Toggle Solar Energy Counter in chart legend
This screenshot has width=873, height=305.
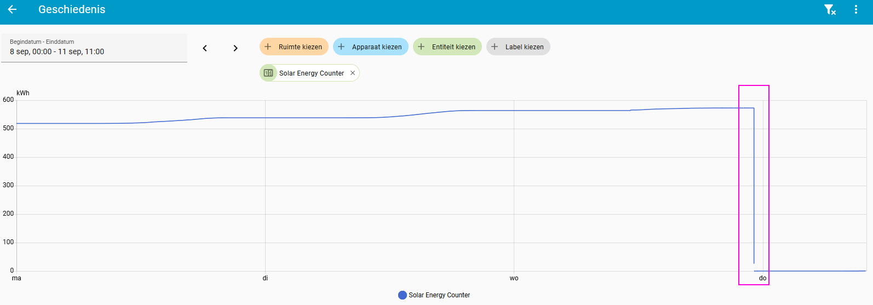tap(434, 295)
